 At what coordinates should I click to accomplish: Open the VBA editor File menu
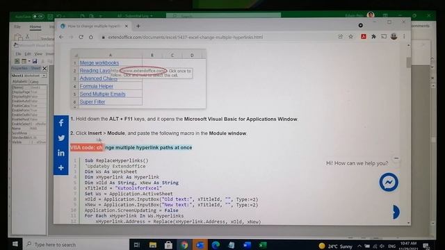pos(18,54)
